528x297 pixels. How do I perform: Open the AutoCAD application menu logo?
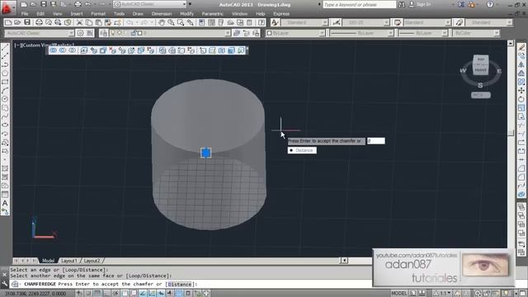[x=7, y=7]
